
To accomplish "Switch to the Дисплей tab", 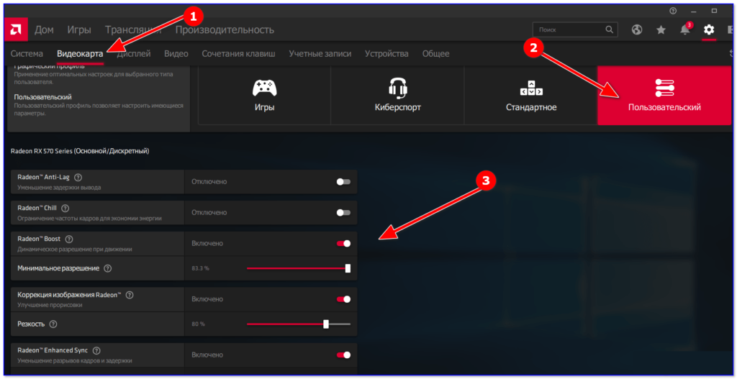I will [133, 53].
